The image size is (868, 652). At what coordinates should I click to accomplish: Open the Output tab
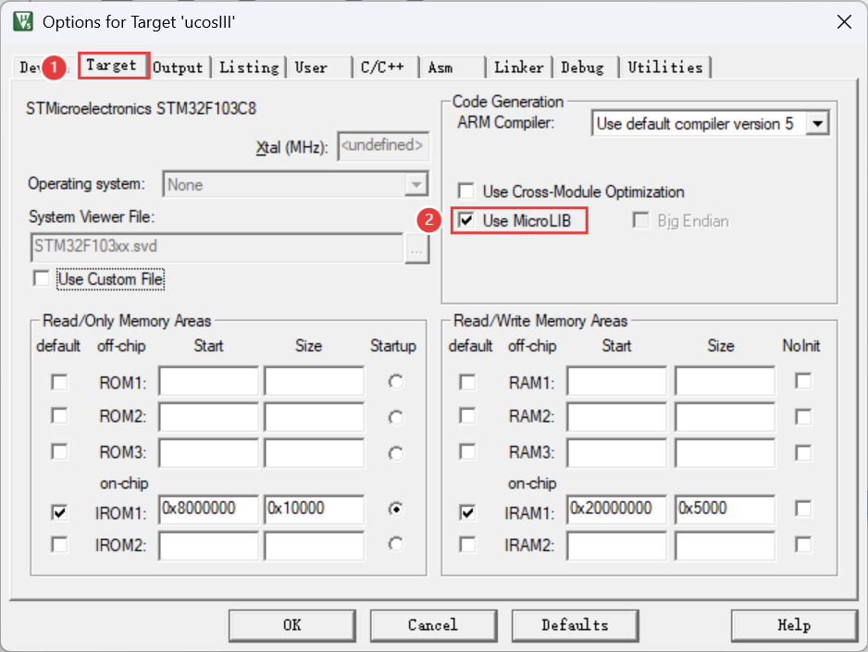click(x=178, y=68)
